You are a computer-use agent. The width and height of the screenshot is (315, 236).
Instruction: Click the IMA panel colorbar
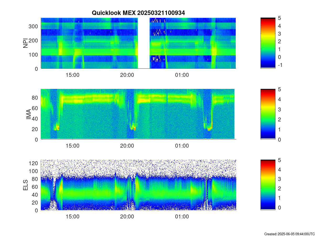pyautogui.click(x=268, y=114)
